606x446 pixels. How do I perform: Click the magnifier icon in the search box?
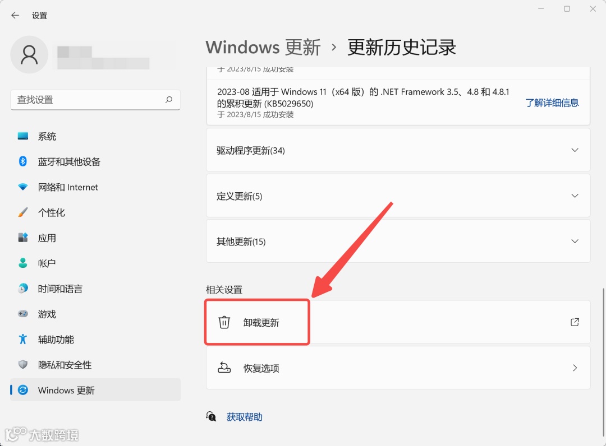(169, 100)
